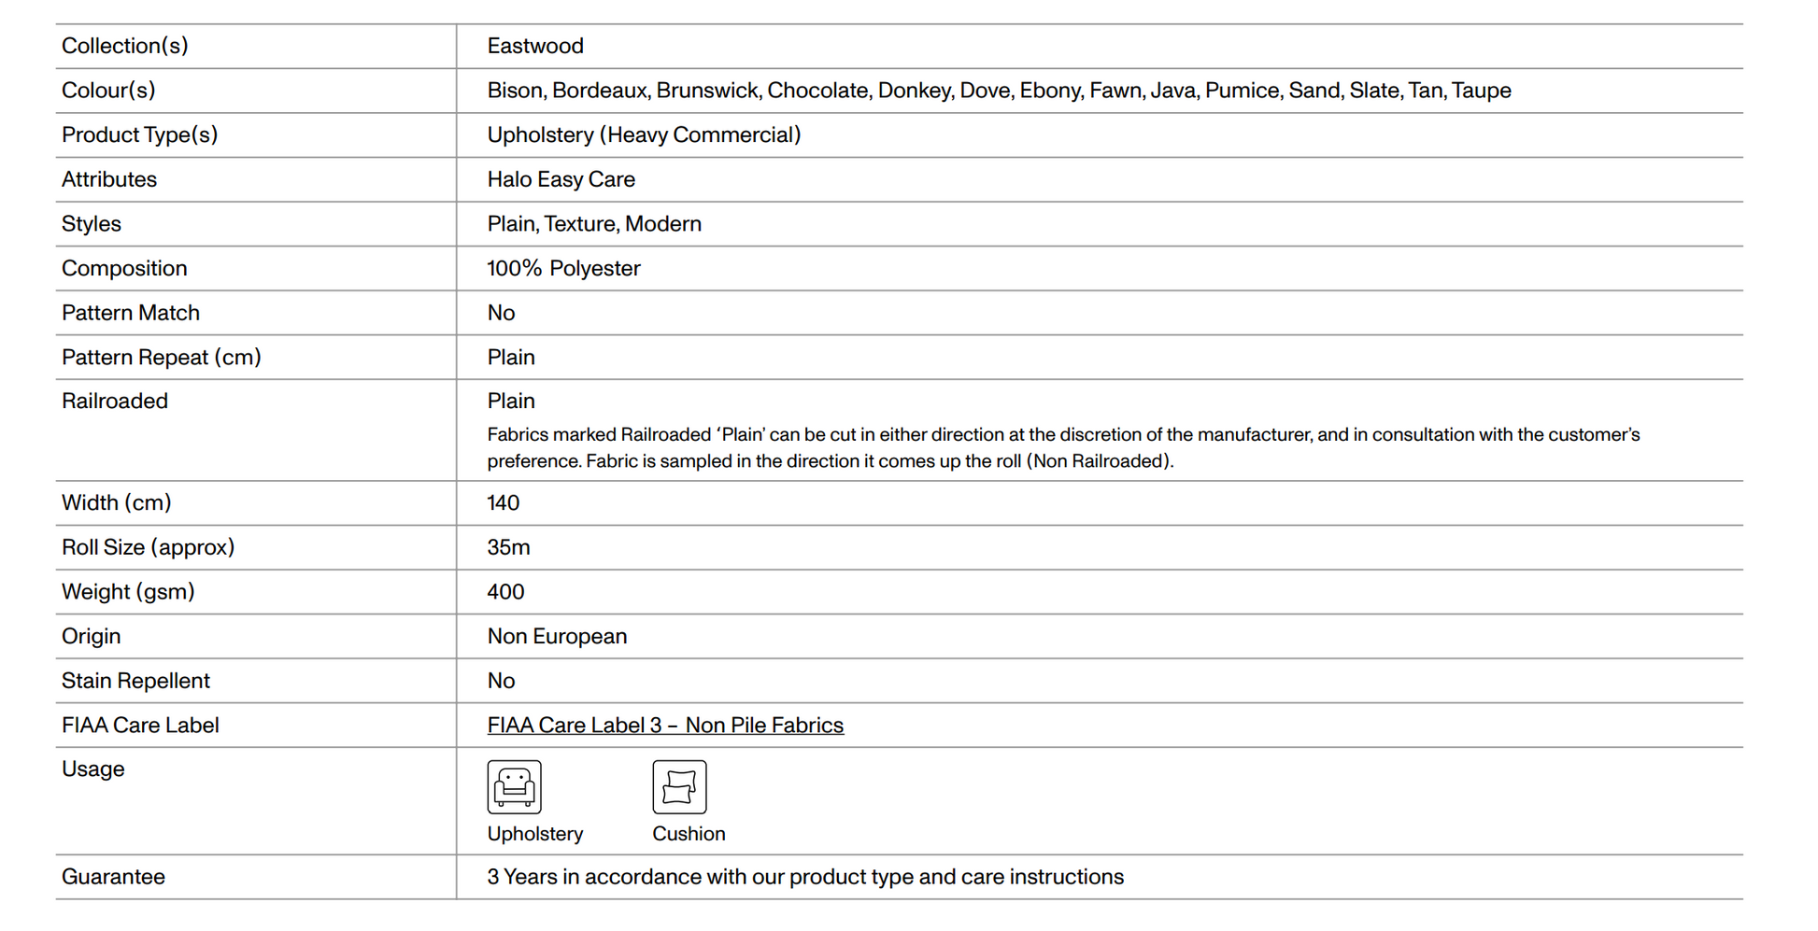The image size is (1818, 931).
Task: Click the 100% Polyester composition value
Action: [x=563, y=269]
